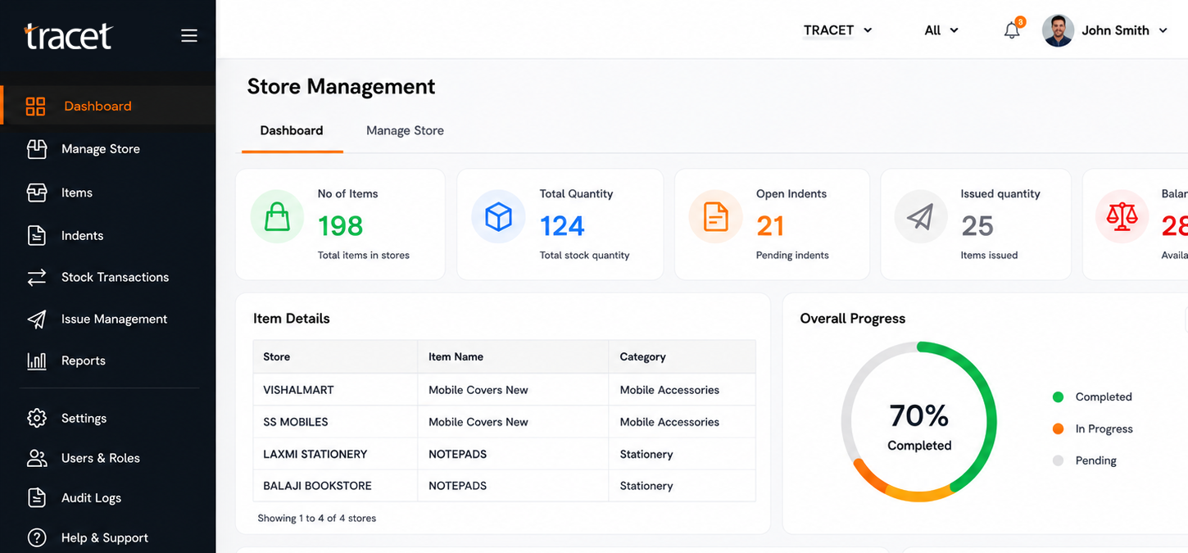1188x553 pixels.
Task: Click John Smith's profile avatar
Action: coord(1058,30)
